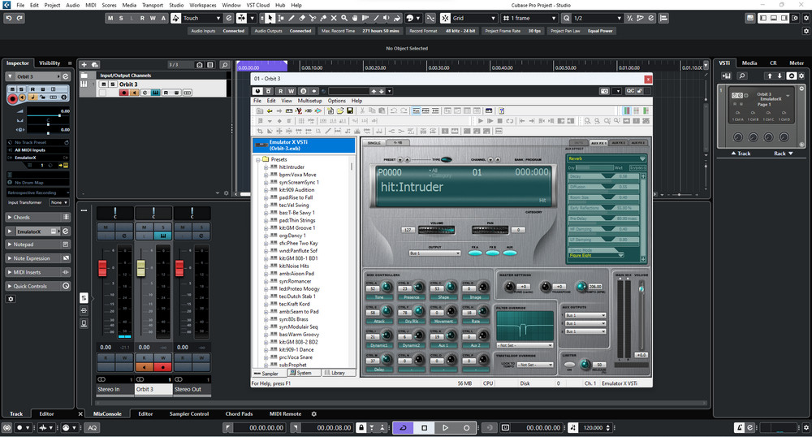Switch to the Media tab in the right zone
The height and width of the screenshot is (437, 812).
pos(749,63)
